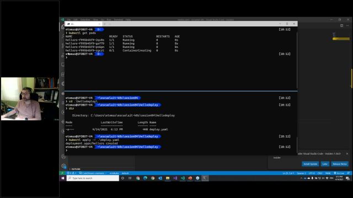The image size is (353, 198).
Task: Show hidden tray icons chevron
Action: point(301,178)
